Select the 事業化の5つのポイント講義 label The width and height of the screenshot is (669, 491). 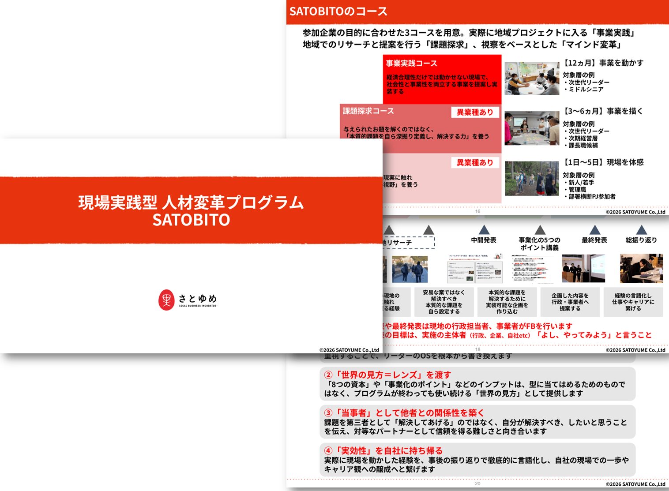click(539, 244)
